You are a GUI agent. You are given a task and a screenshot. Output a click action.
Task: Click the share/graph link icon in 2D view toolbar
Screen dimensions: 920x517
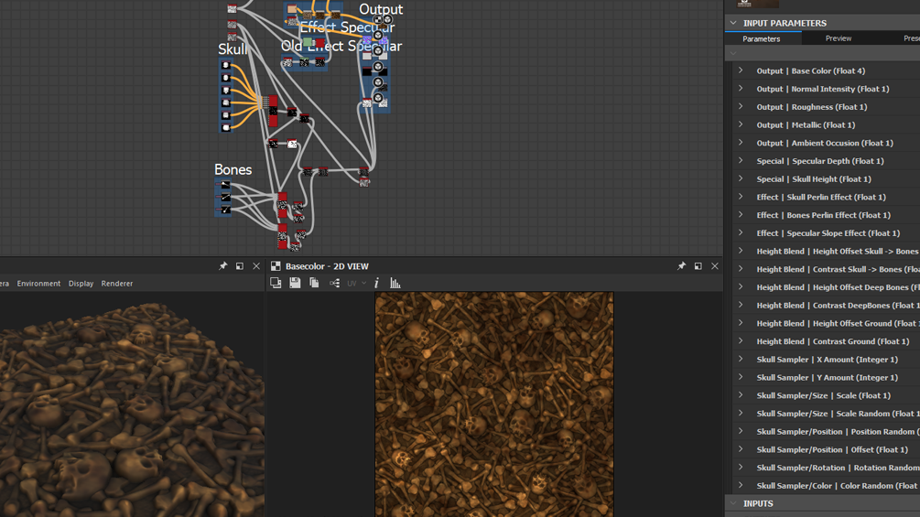click(x=334, y=283)
